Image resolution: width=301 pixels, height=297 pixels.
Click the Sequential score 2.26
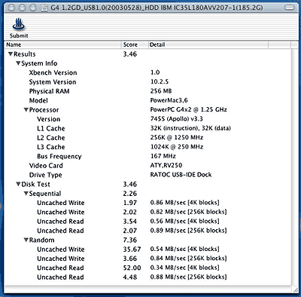click(x=130, y=194)
